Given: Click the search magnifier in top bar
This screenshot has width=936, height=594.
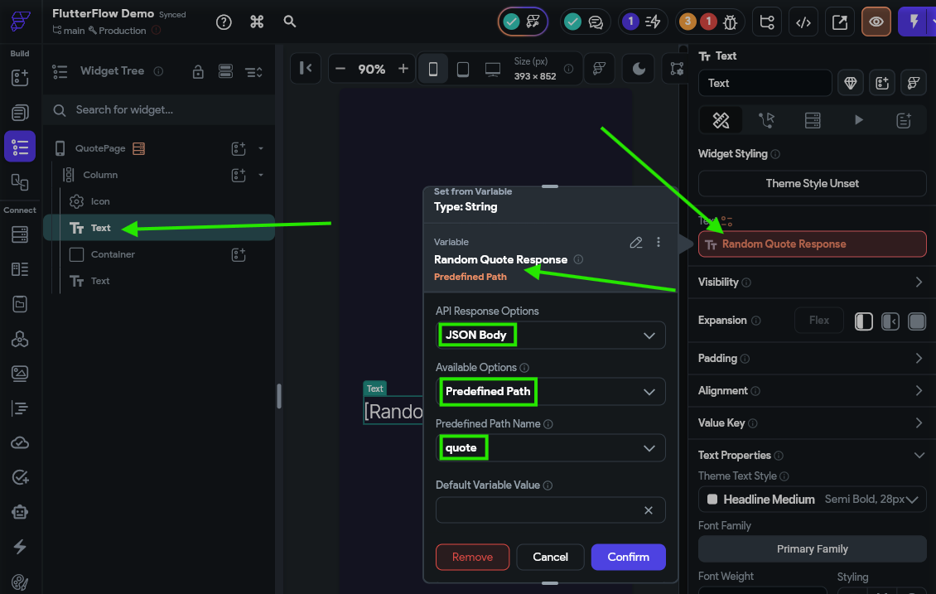Looking at the screenshot, I should 290,22.
